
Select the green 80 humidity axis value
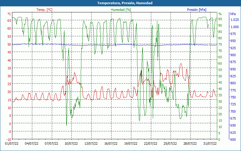coord(220,38)
